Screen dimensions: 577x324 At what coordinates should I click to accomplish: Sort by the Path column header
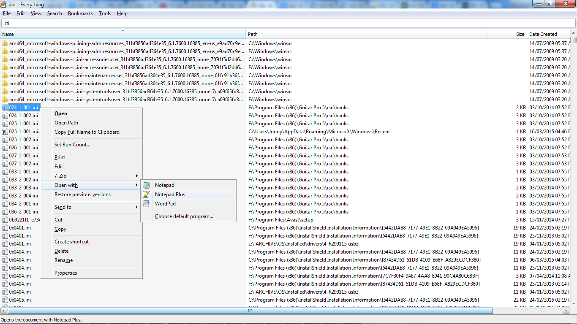coord(366,34)
